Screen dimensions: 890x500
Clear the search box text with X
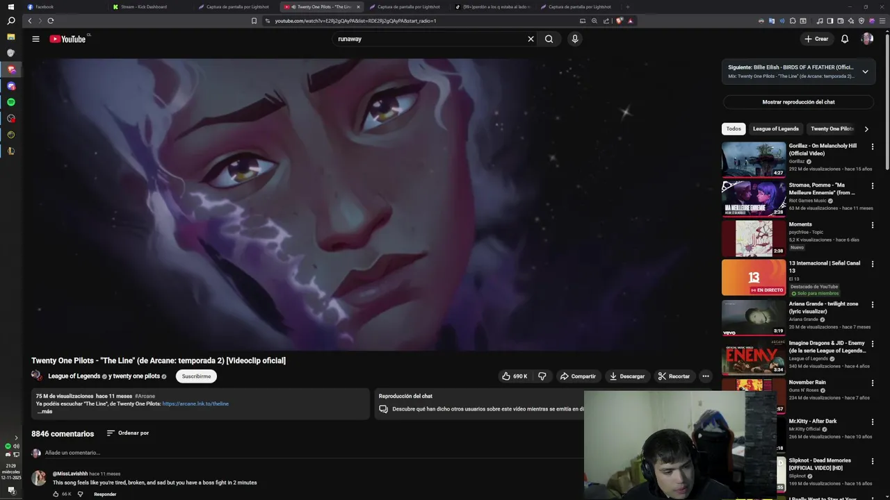(531, 39)
